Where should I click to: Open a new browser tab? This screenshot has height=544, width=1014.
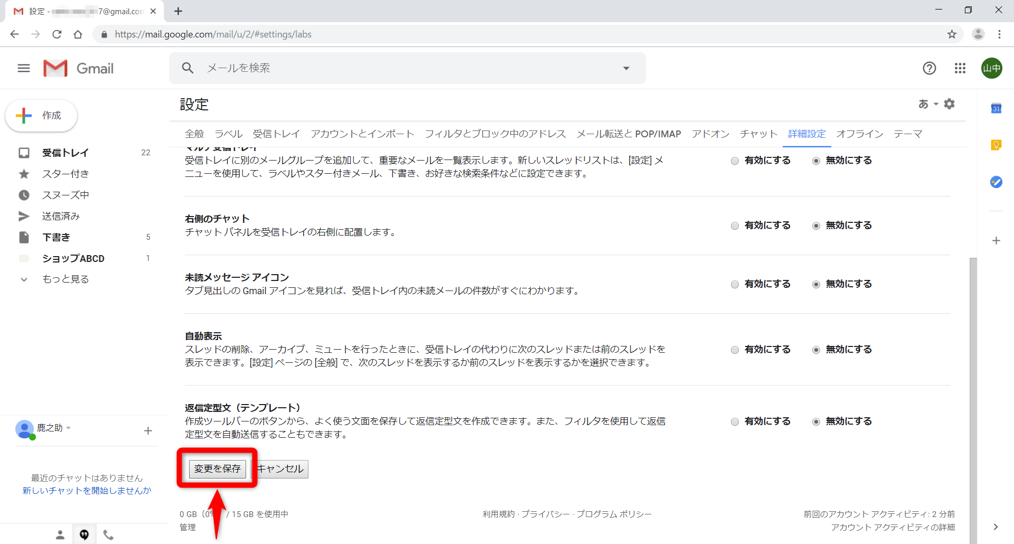point(178,11)
